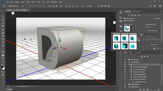Select the Lasso tool
This screenshot has width=163, height=91.
click(x=3, y=20)
